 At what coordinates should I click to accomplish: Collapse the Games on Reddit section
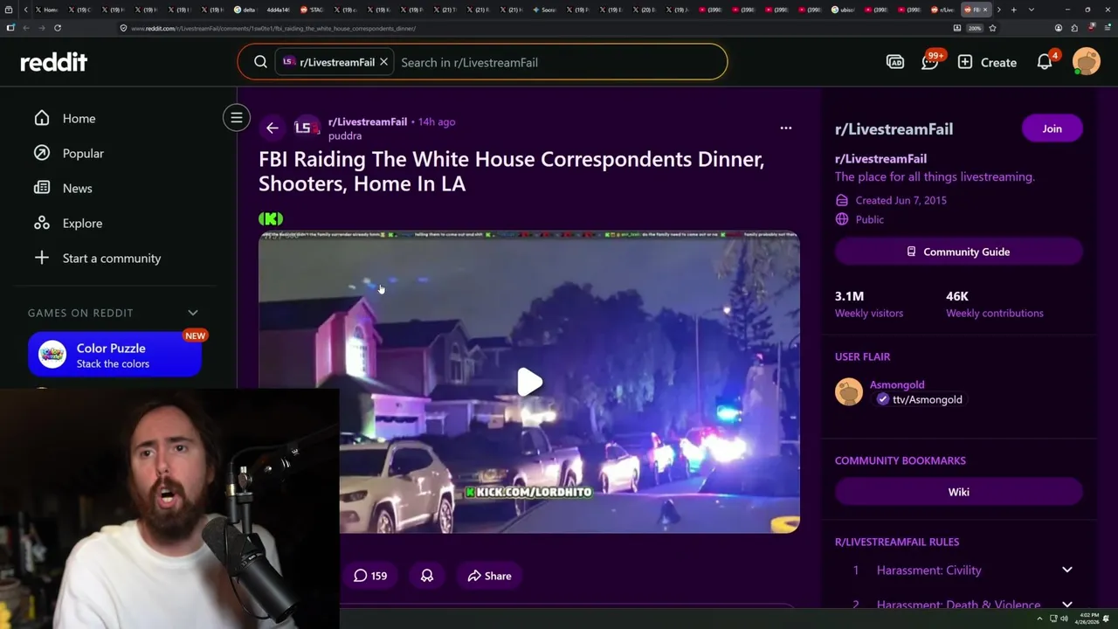tap(193, 313)
